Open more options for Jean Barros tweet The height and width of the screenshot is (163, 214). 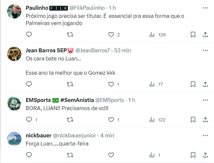coord(205,50)
